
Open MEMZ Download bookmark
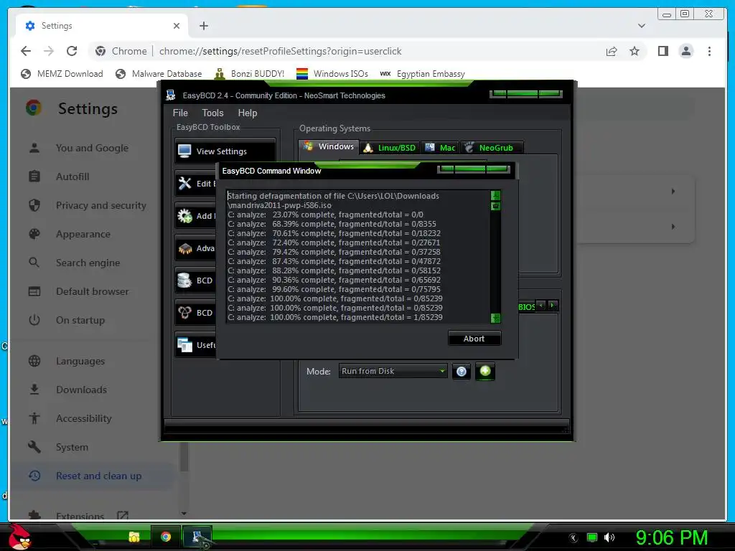(62, 74)
